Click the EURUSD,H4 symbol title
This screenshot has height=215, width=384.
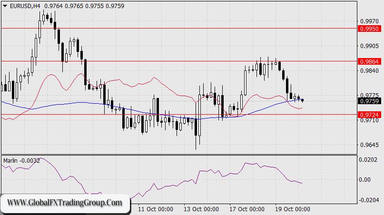pos(25,6)
